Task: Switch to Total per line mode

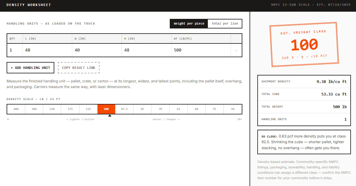Action: click(225, 24)
